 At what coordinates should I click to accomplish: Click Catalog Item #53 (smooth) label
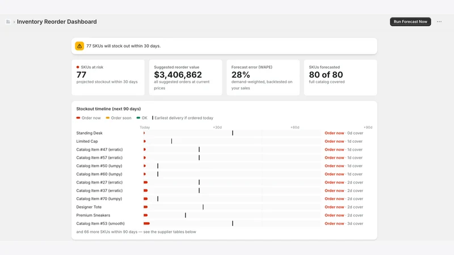click(x=100, y=223)
